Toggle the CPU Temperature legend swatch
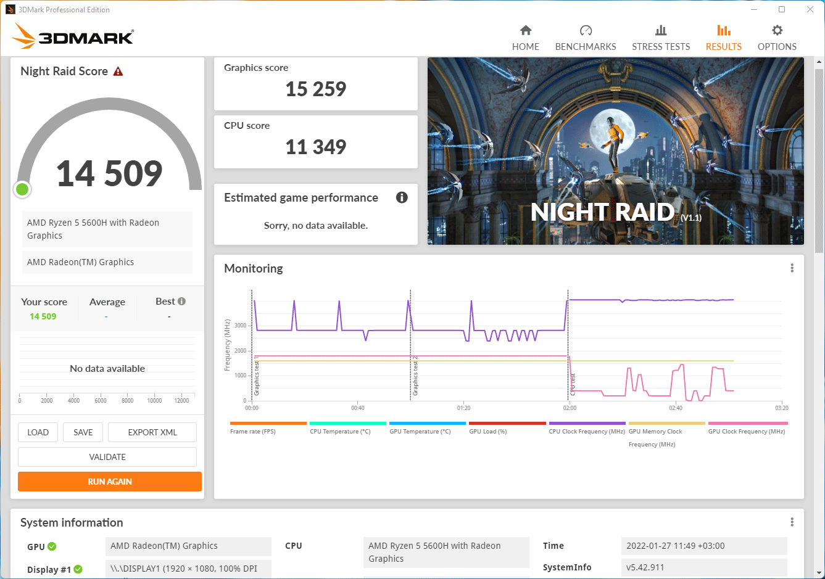This screenshot has width=825, height=579. click(348, 424)
